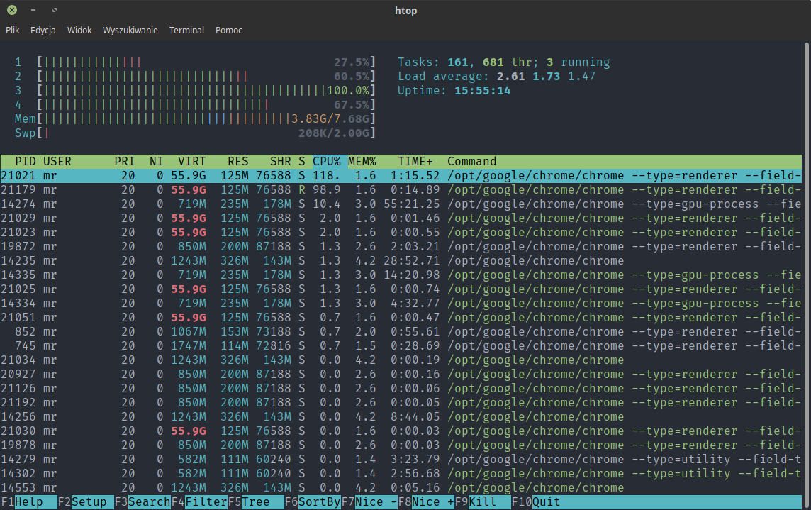Image resolution: width=811 pixels, height=510 pixels.
Task: Click the Load average value 2.61
Action: [x=510, y=77]
